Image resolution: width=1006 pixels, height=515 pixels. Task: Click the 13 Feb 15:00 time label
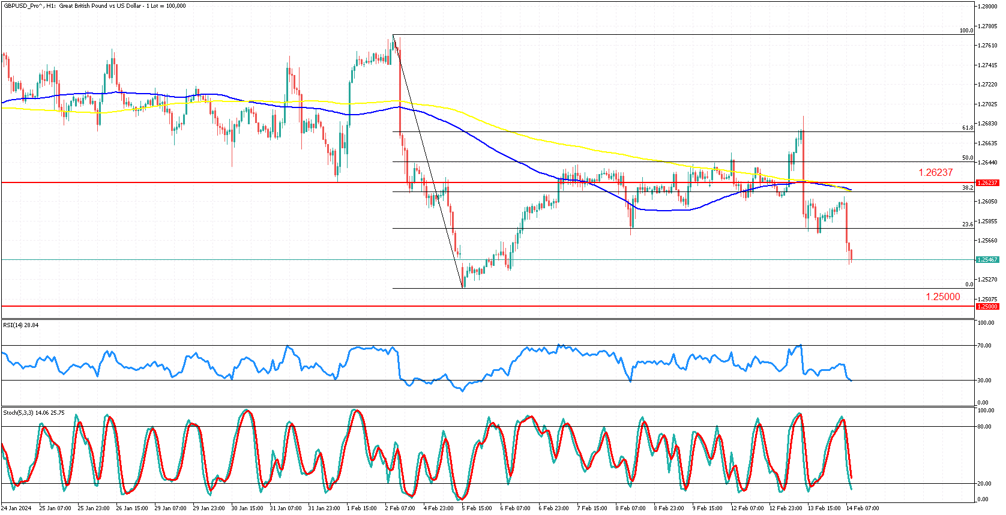point(824,508)
